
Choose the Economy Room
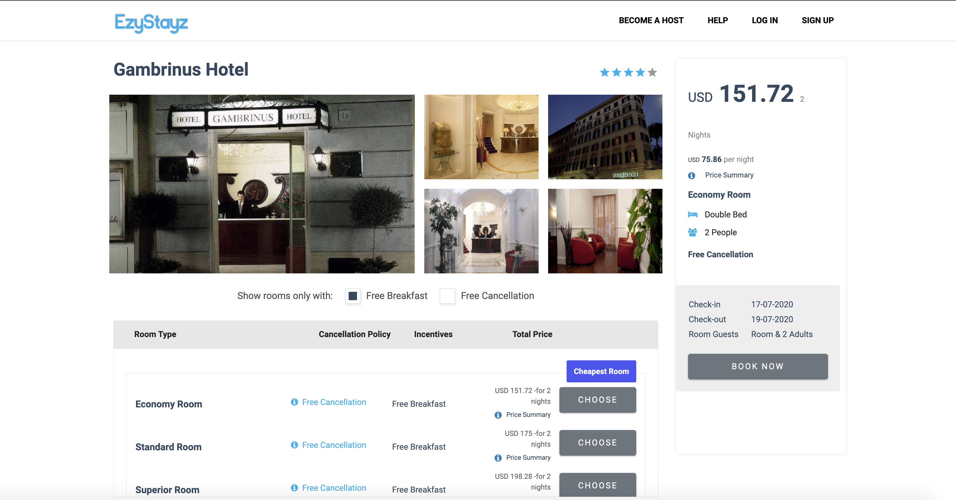[x=597, y=400]
